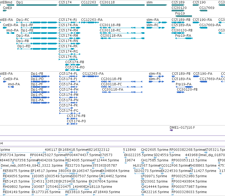The height and width of the screenshot is (196, 225).
Task: Open transcript Dp1-RF
Action: coord(39,28)
